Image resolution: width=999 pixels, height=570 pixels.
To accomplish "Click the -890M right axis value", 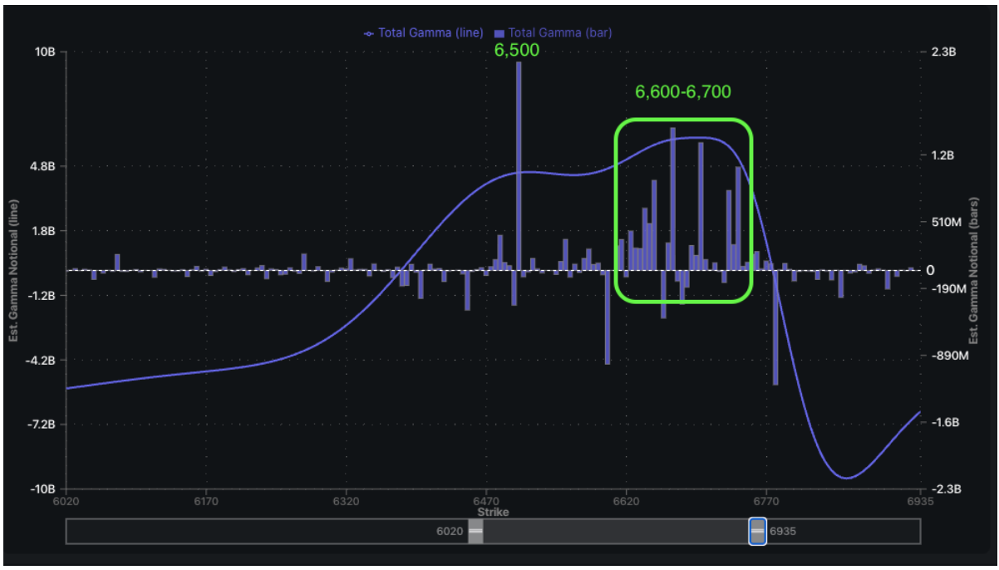I will pyautogui.click(x=950, y=356).
